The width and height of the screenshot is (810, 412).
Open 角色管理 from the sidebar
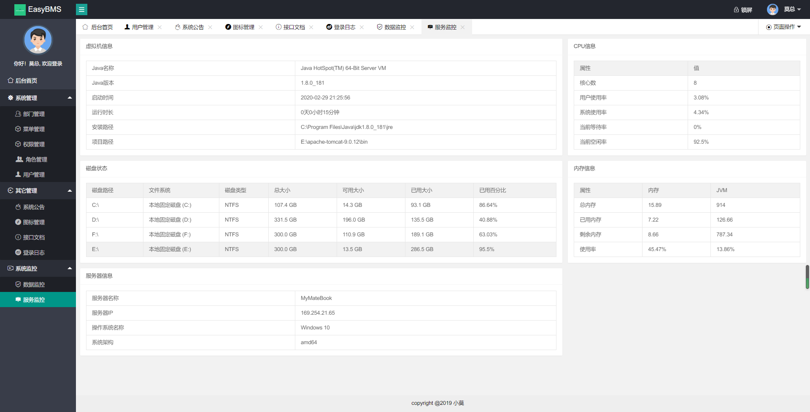click(38, 159)
